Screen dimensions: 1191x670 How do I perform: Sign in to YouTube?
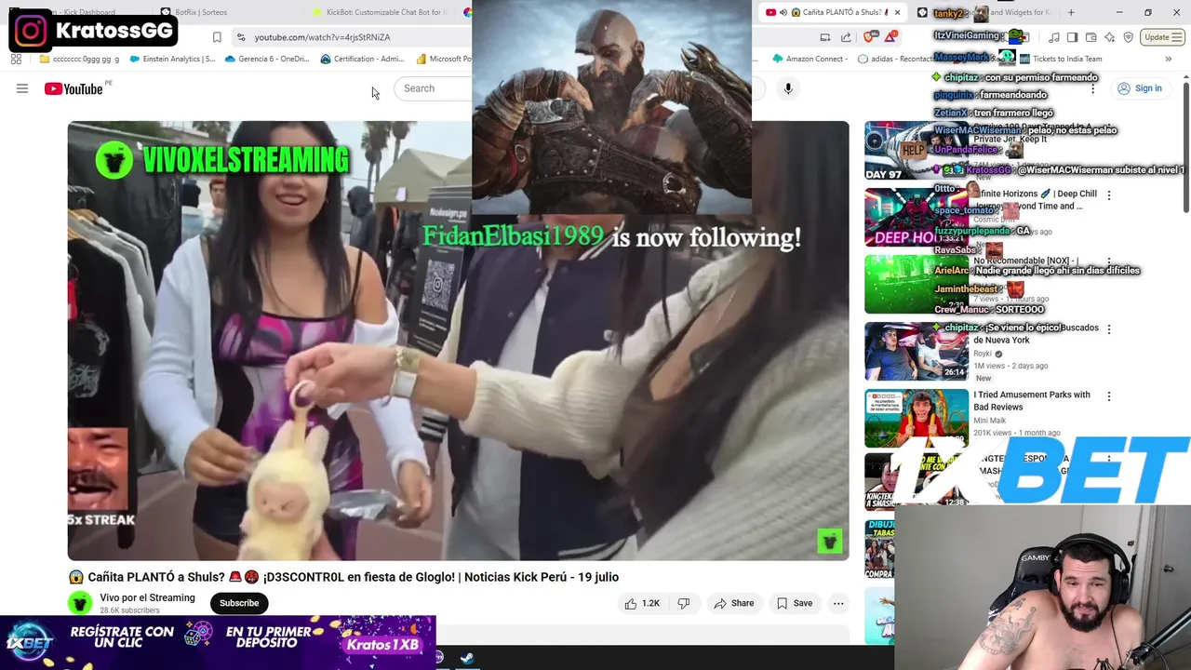[x=1140, y=88]
